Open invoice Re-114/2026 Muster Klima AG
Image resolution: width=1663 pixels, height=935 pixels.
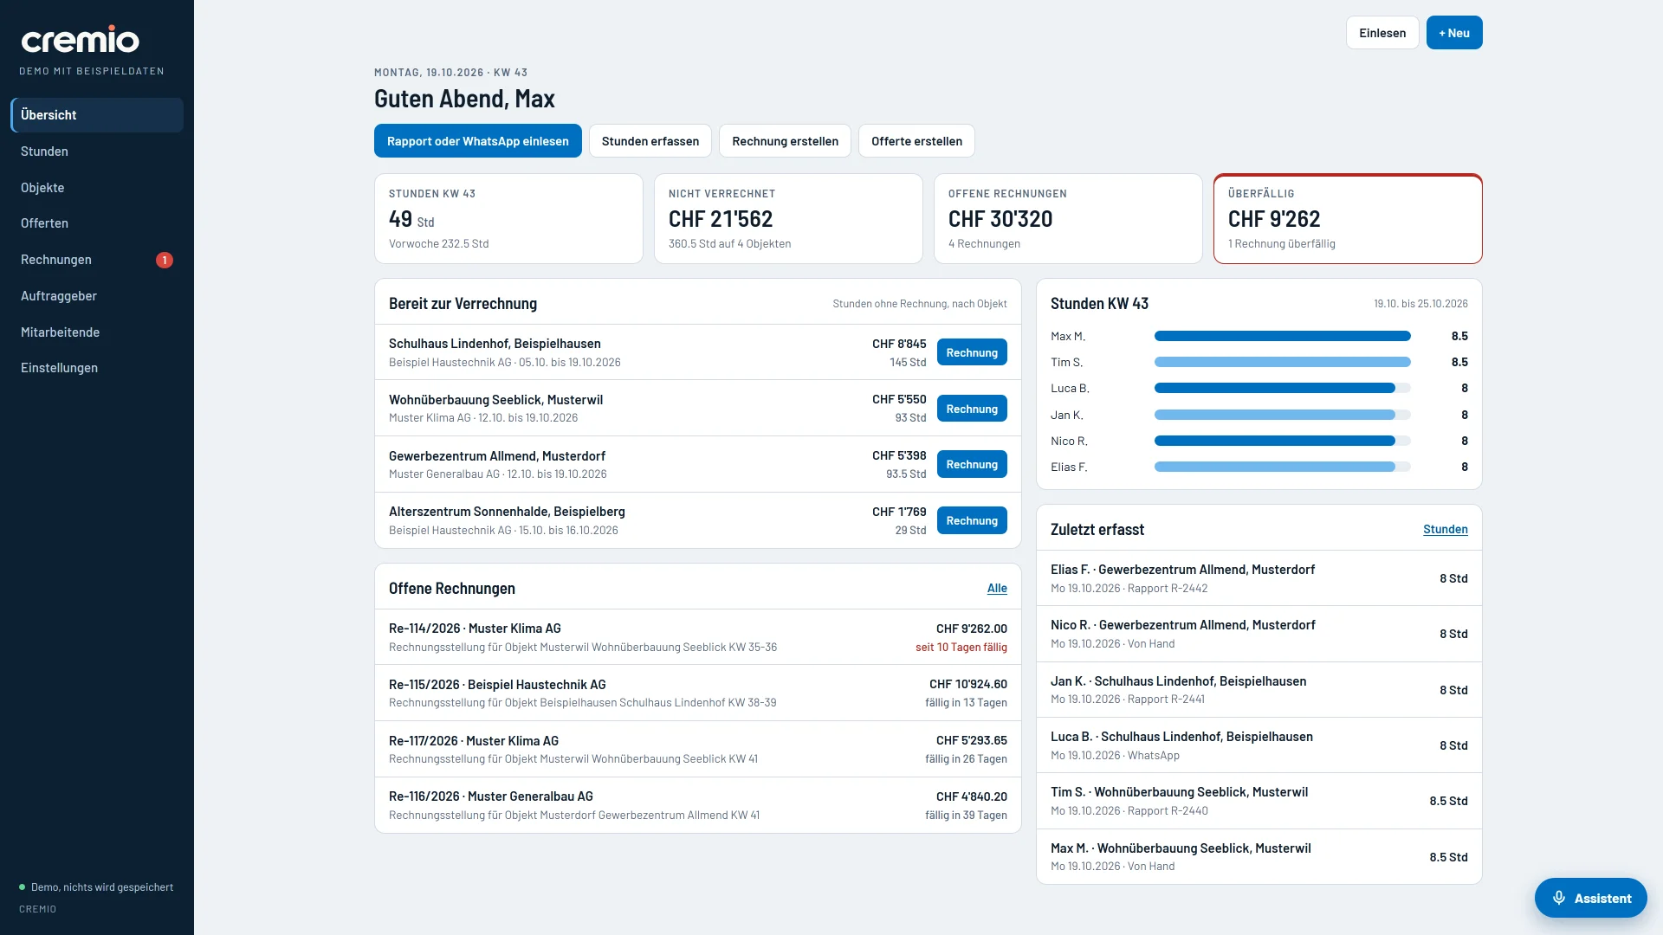coord(698,637)
